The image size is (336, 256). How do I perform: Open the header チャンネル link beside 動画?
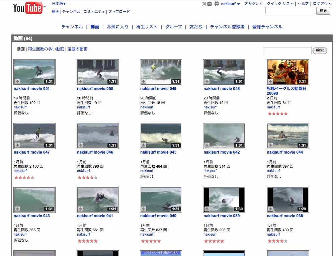(x=71, y=12)
